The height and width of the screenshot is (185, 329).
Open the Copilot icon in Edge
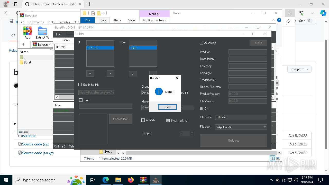[323, 13]
